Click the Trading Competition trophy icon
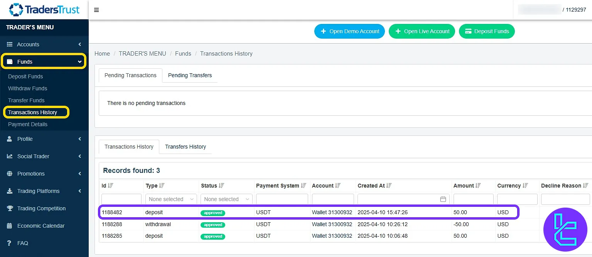592x257 pixels. 10,208
